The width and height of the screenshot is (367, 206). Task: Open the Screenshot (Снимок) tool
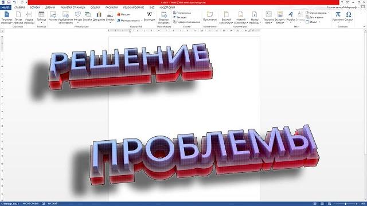pos(110,17)
